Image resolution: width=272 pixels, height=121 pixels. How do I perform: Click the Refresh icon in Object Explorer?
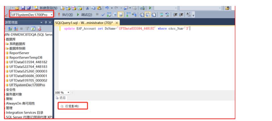point(33,29)
